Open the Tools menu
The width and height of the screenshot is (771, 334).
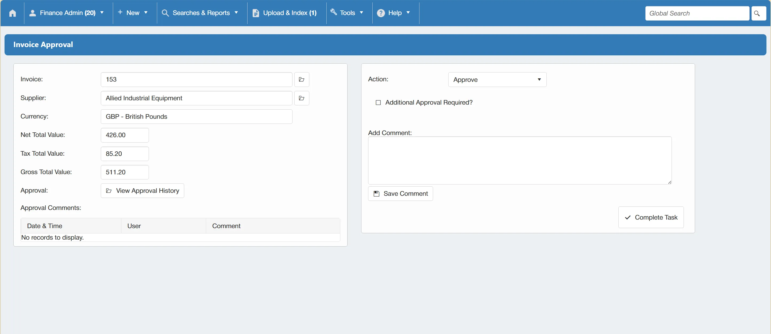[x=347, y=13]
